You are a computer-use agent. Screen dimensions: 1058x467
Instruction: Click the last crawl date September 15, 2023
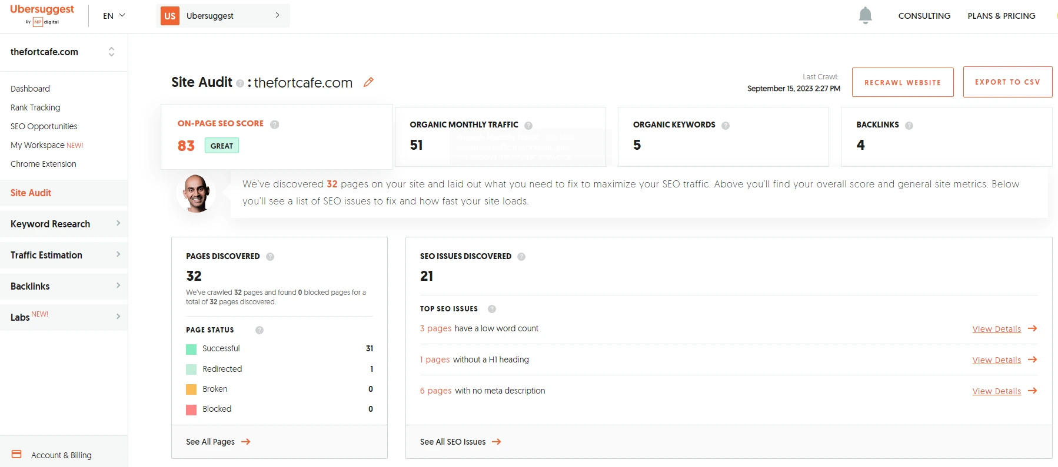(794, 89)
